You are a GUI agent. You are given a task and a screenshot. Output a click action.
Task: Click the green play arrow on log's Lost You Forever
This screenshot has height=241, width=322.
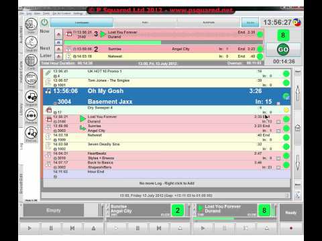point(83,118)
